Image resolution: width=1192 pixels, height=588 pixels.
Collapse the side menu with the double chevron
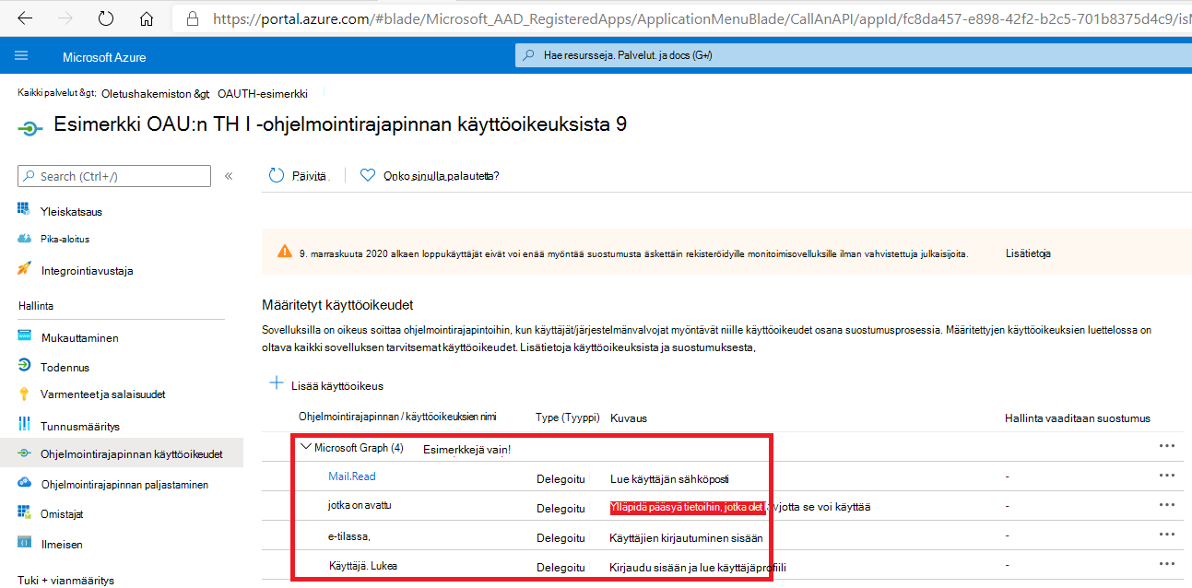tap(229, 176)
